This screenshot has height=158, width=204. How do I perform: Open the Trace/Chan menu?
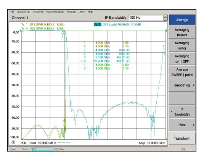(23, 12)
